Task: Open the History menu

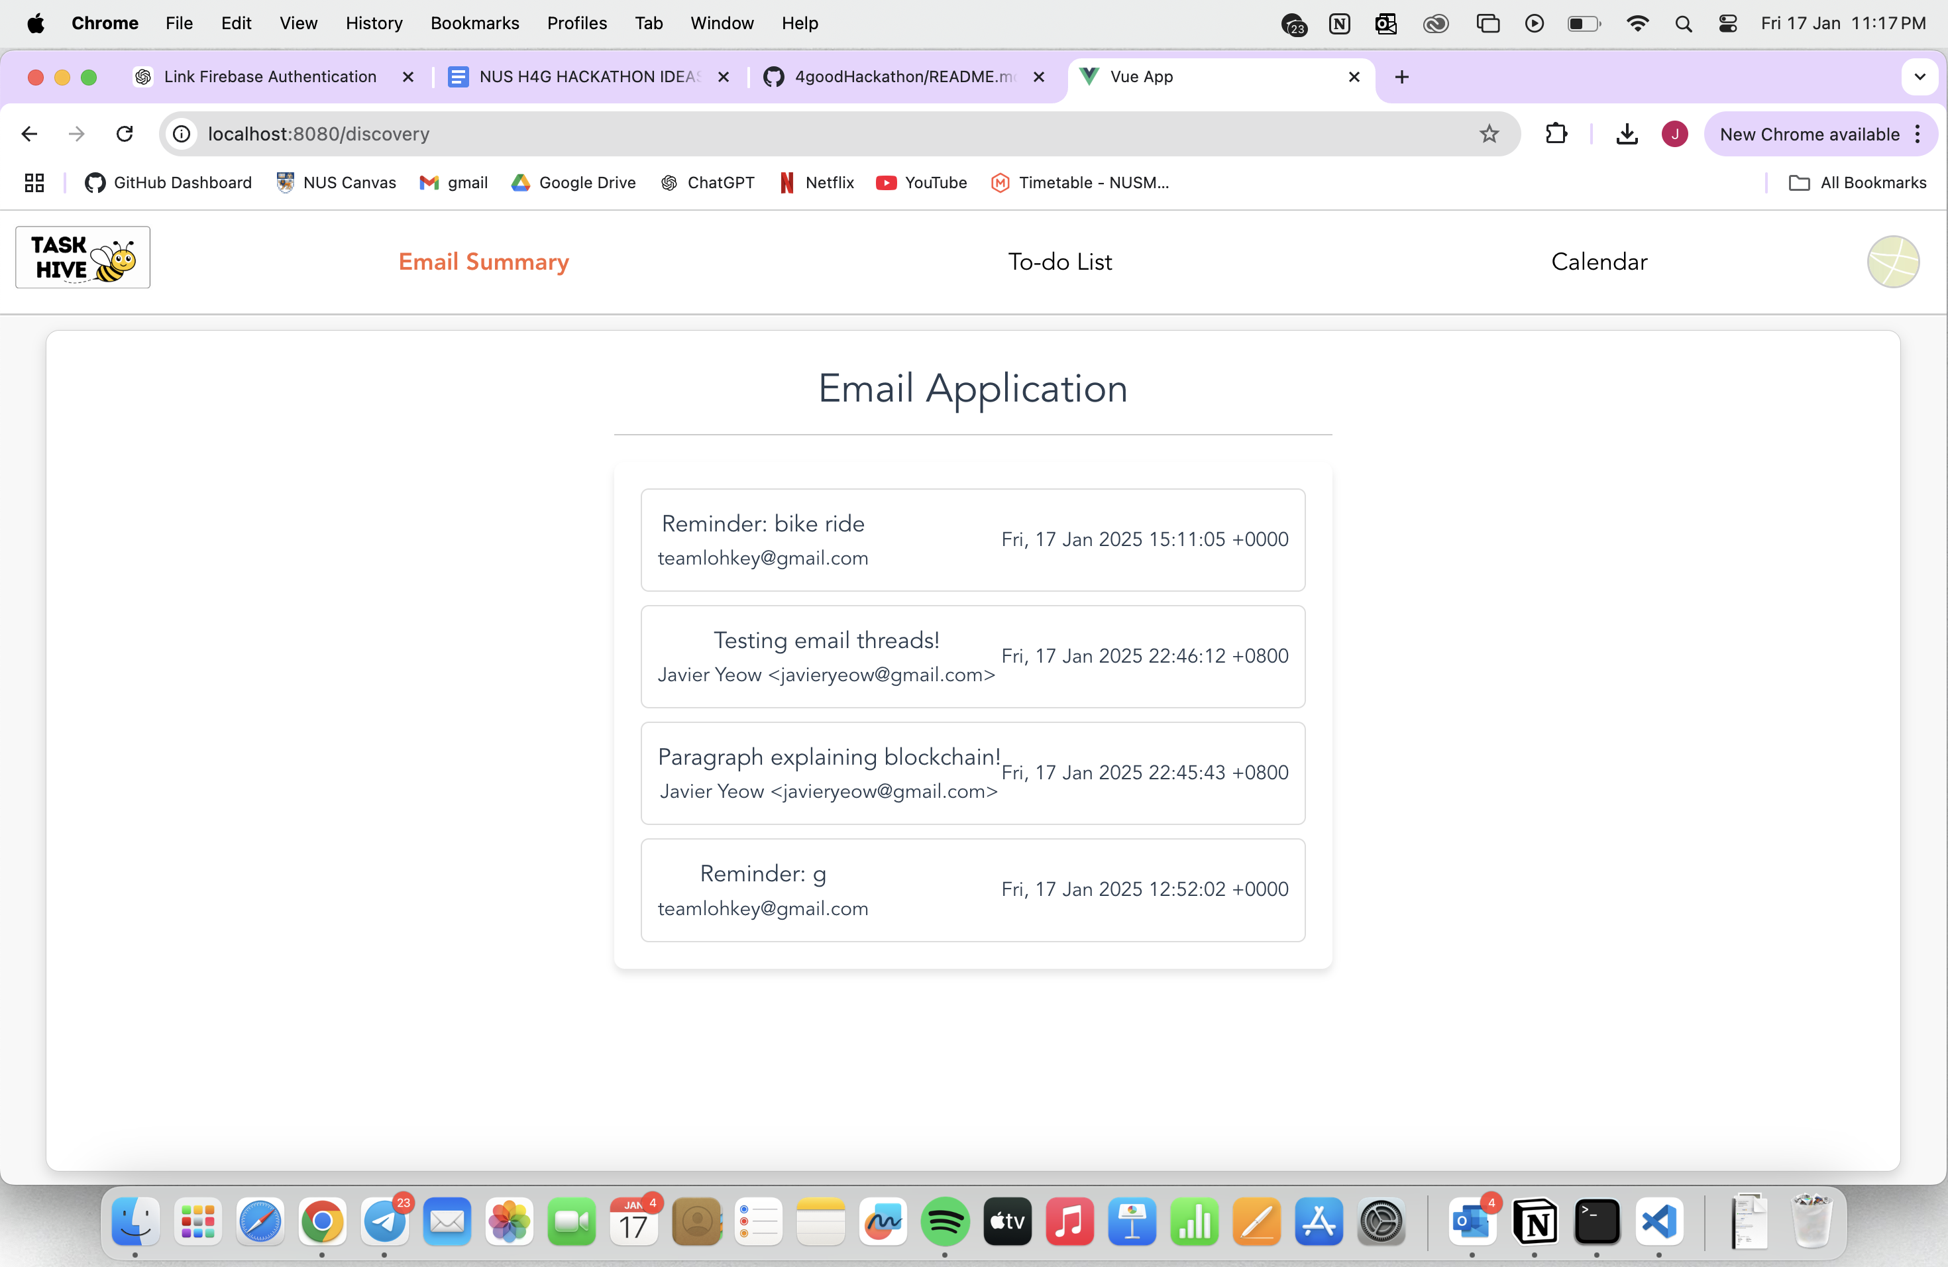Action: tap(373, 23)
